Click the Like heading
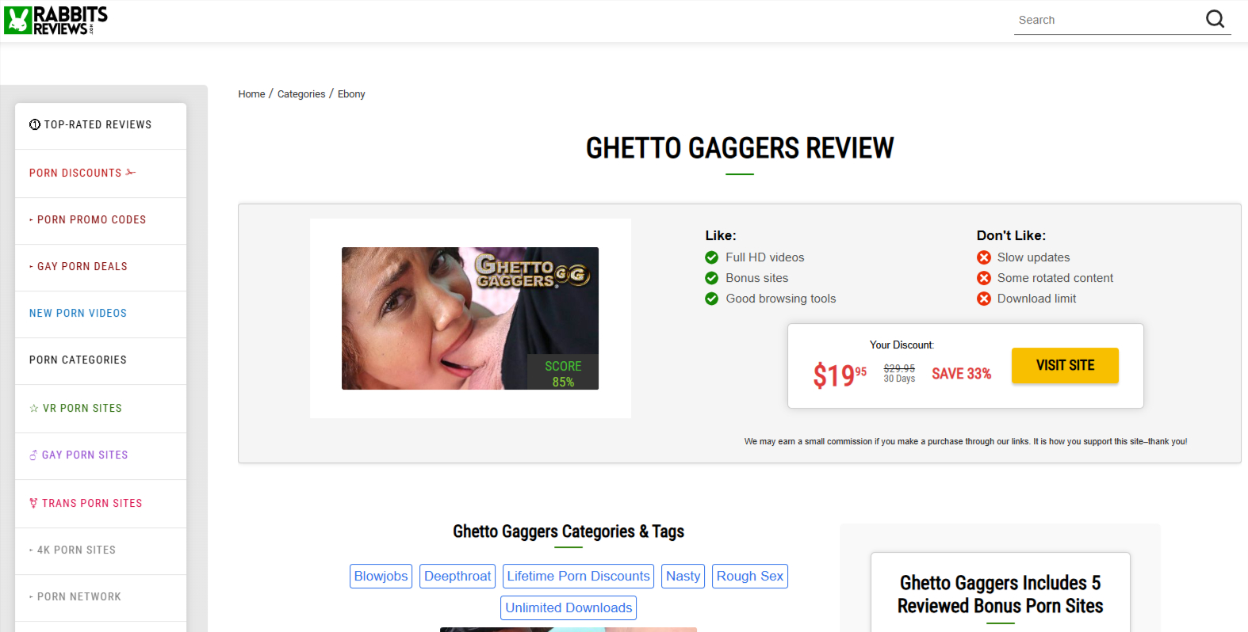 point(721,236)
